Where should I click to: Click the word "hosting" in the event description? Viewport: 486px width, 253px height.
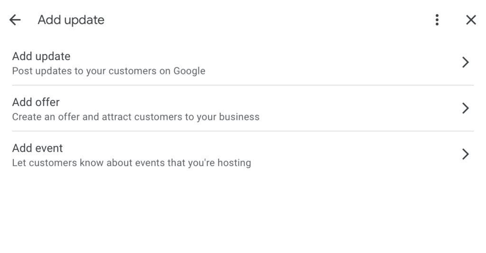234,163
